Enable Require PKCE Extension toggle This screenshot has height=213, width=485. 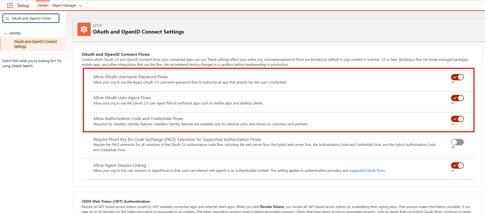coord(457,142)
